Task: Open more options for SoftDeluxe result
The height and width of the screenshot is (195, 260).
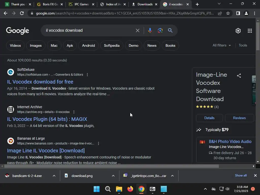Action: coord(87,75)
